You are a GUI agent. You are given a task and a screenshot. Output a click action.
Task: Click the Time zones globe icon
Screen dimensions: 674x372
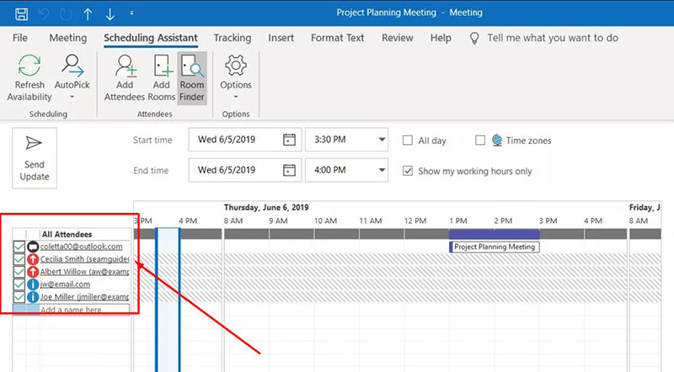point(497,140)
